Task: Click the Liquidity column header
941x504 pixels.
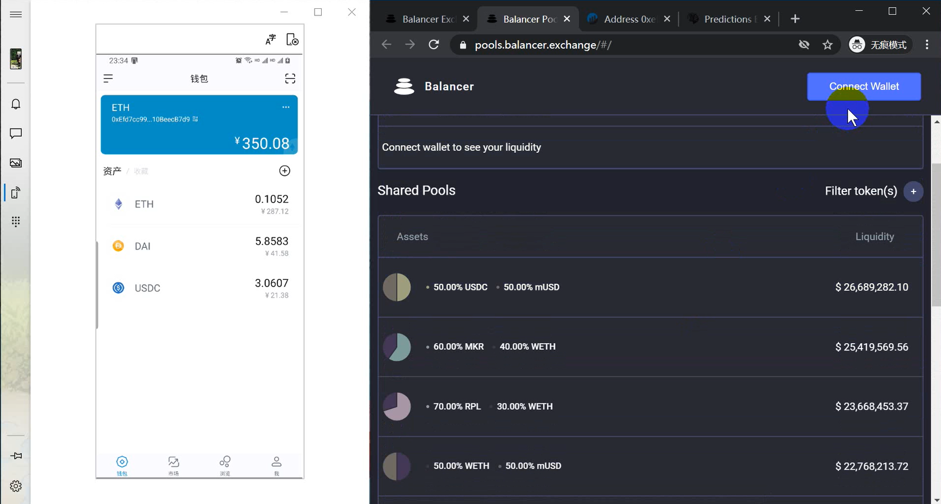Action: tap(875, 237)
